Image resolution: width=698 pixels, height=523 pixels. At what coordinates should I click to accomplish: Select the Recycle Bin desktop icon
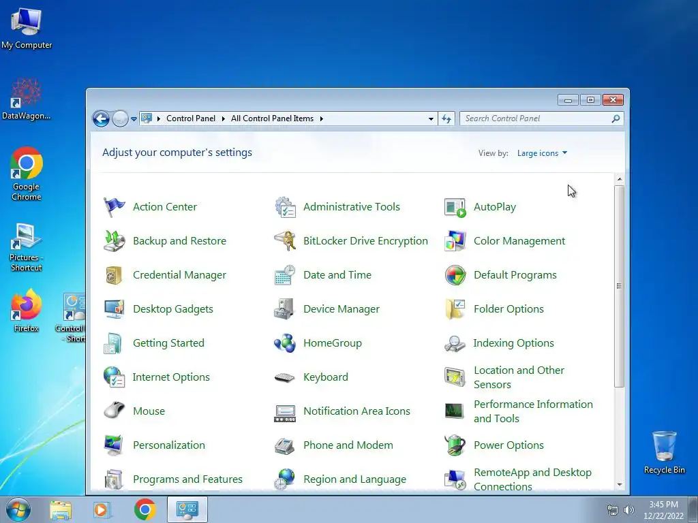[x=664, y=452]
